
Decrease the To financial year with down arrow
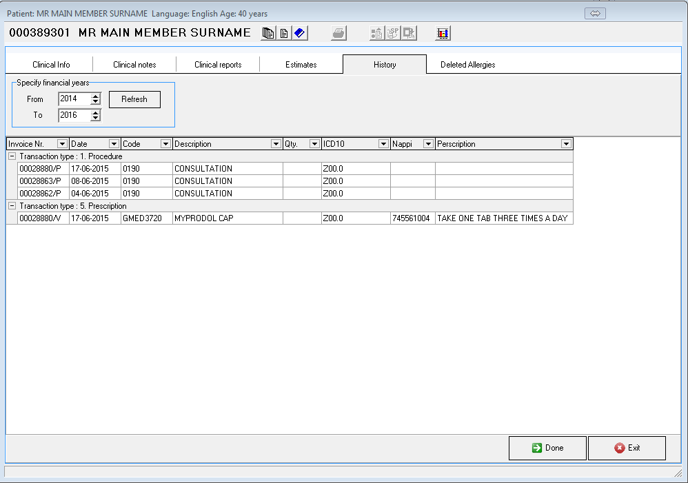[x=95, y=119]
